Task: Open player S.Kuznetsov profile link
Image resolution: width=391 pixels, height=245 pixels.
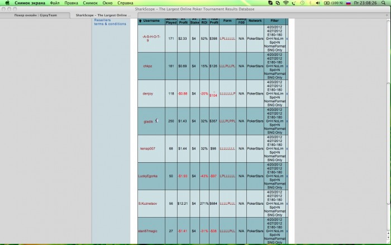Action: pos(147,204)
